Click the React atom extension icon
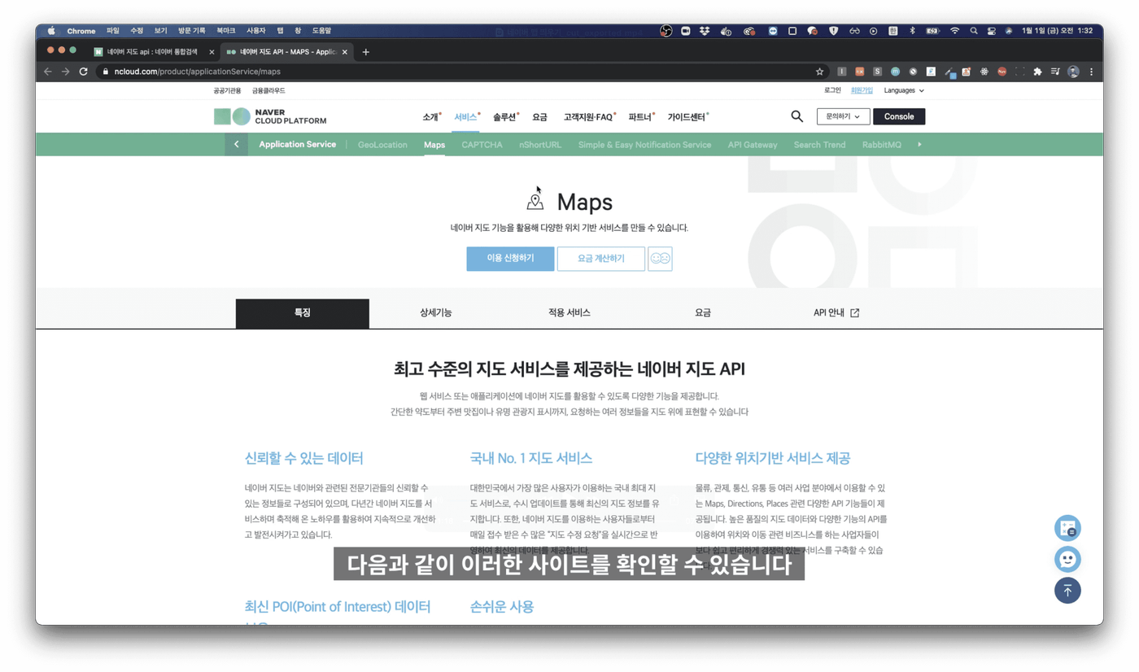Viewport: 1139px width, 672px height. coord(984,72)
